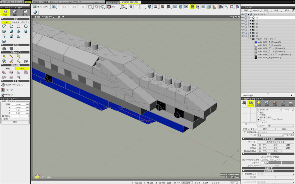Click the 確定 confirm button

(15, 122)
